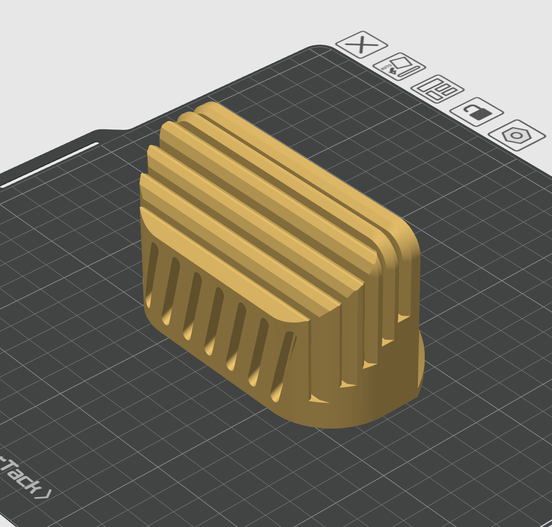This screenshot has width=552, height=527.
Task: Open plate settings hexagon icon
Action: click(517, 135)
